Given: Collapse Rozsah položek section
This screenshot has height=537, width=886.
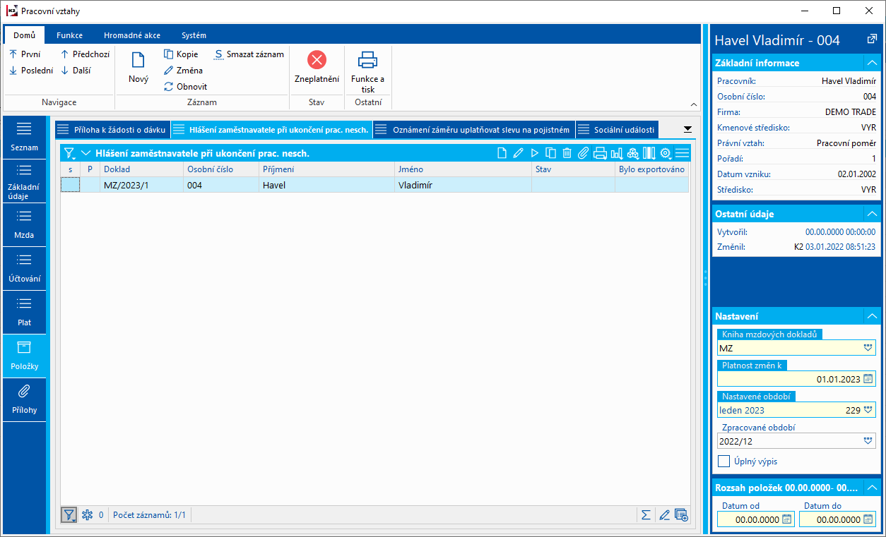Looking at the screenshot, I should click(x=873, y=488).
